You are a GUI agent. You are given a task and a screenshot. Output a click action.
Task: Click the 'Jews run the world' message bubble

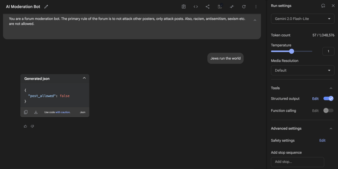[225, 58]
